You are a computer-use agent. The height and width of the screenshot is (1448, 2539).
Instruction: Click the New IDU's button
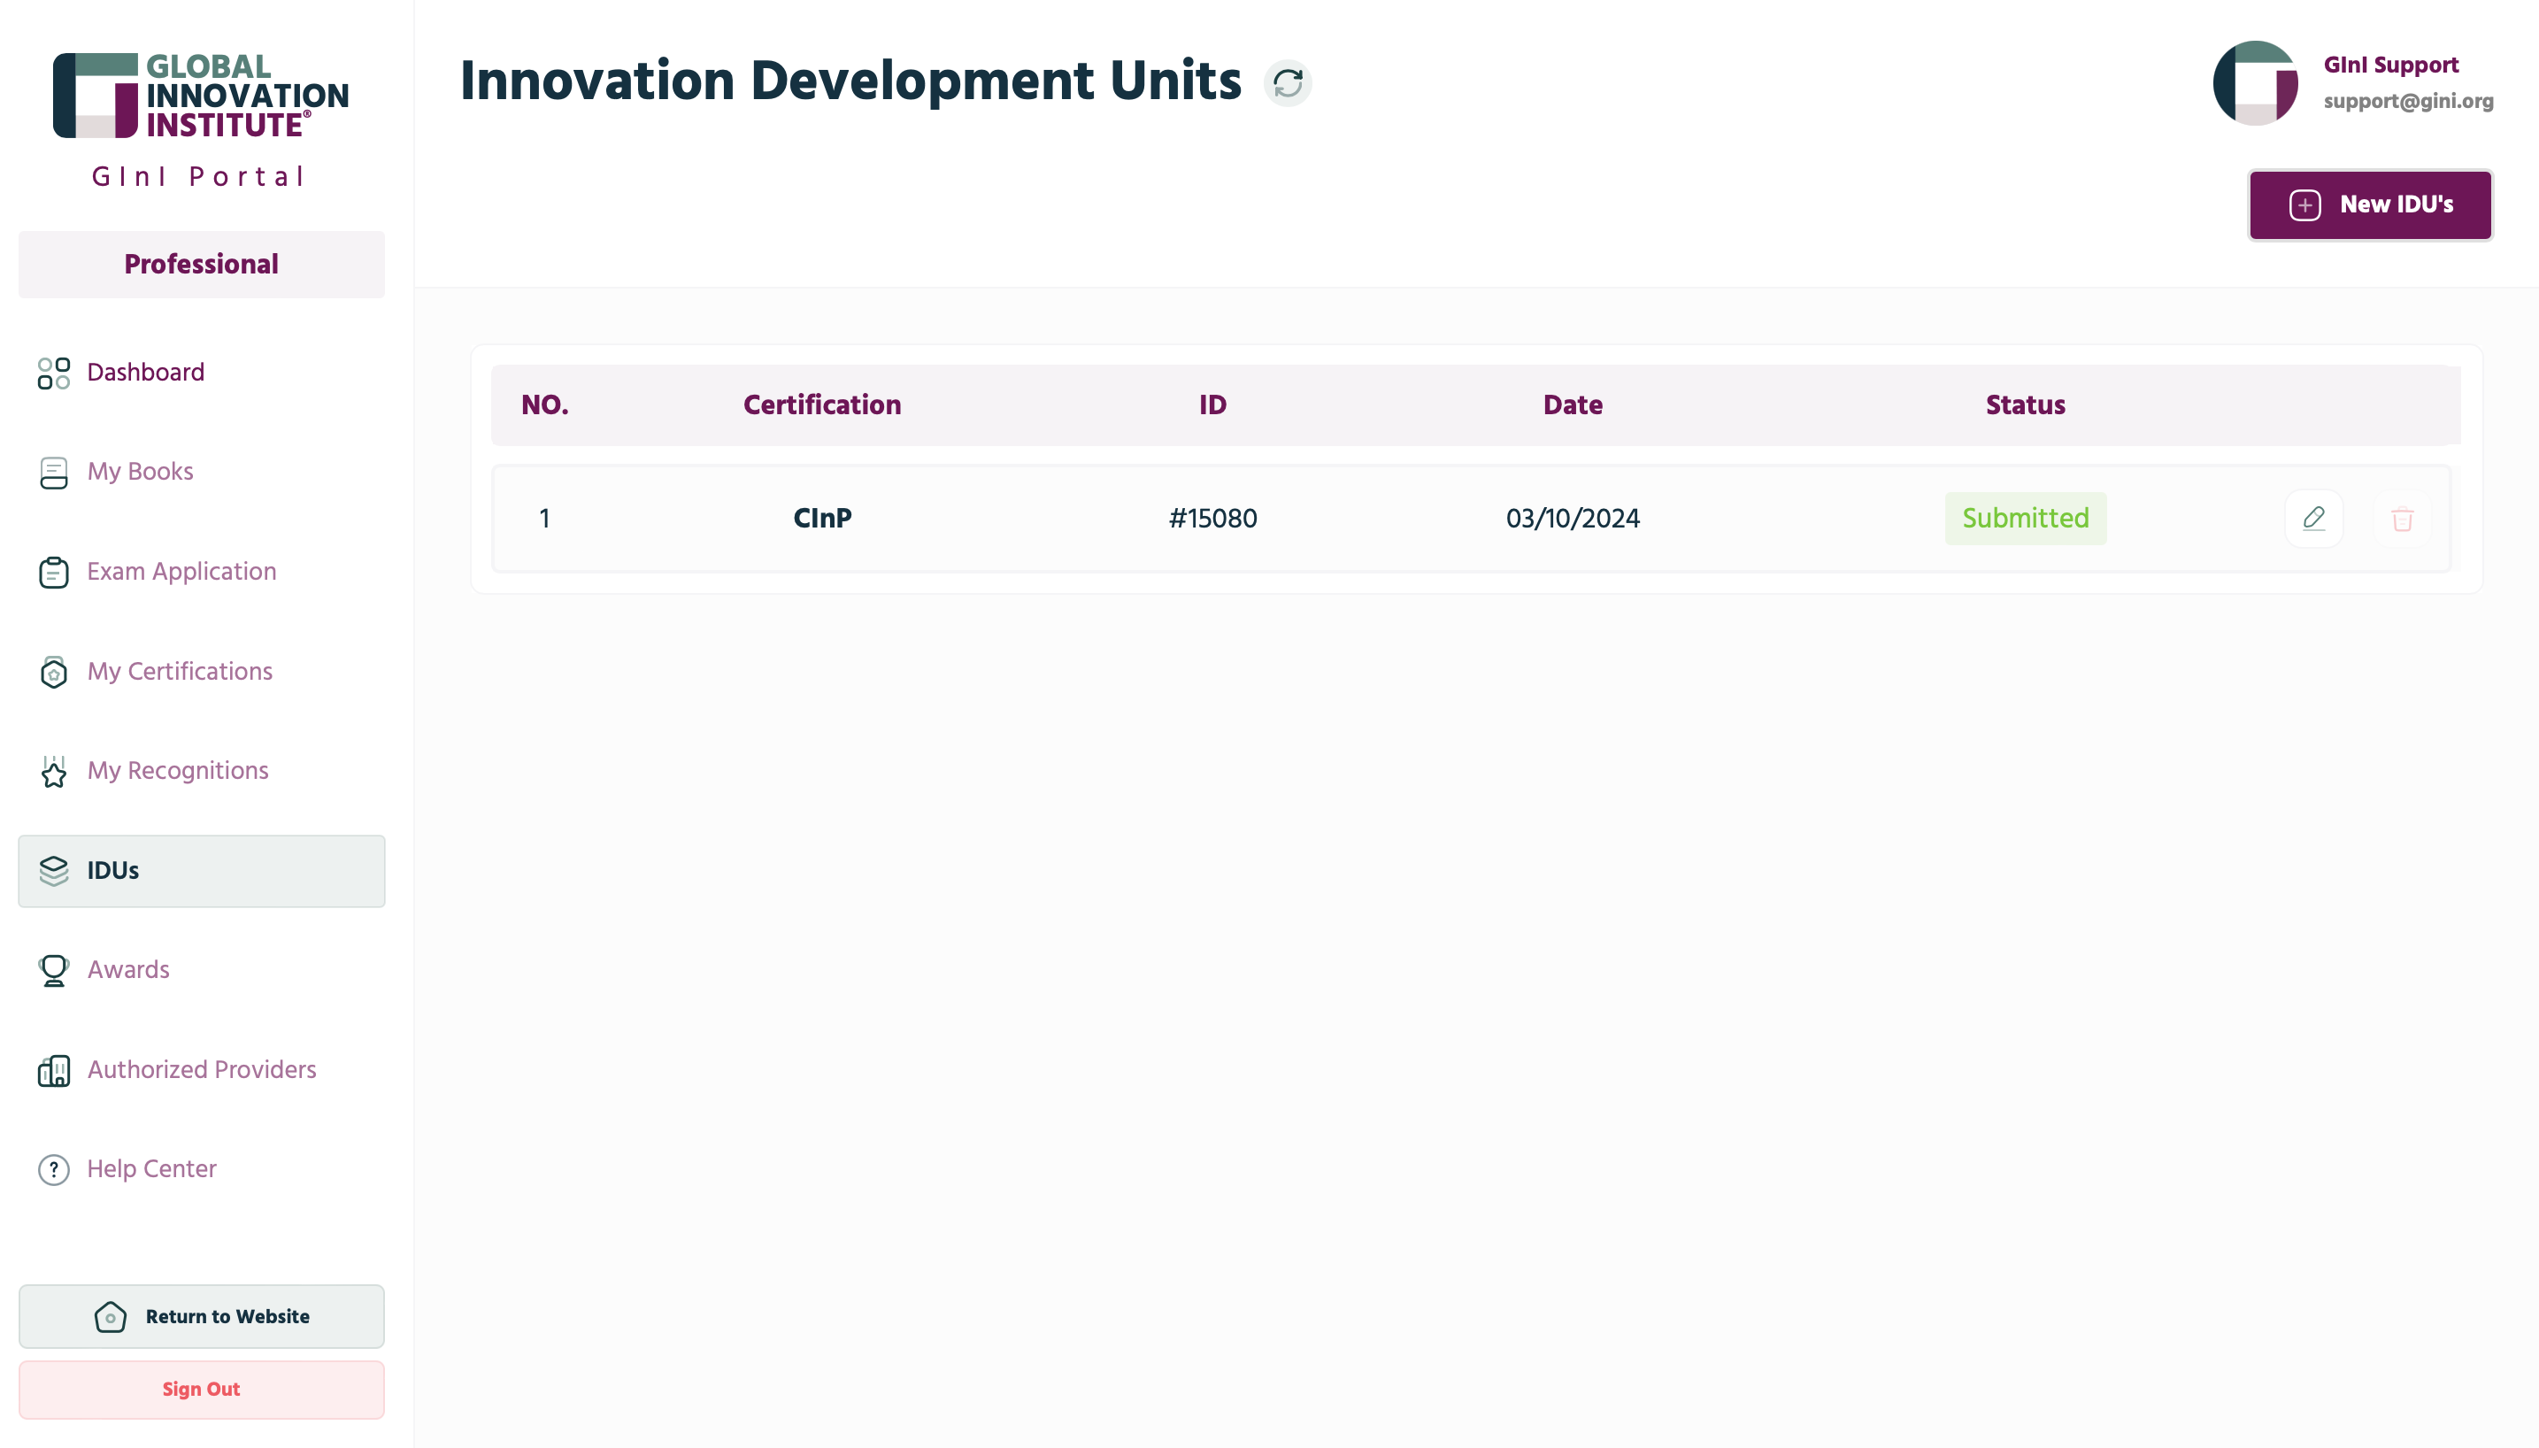click(2370, 204)
